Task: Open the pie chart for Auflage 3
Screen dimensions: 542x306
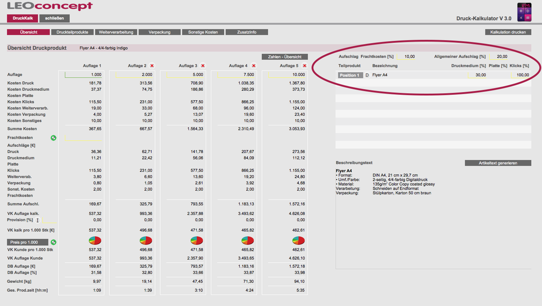Action: pos(197,241)
